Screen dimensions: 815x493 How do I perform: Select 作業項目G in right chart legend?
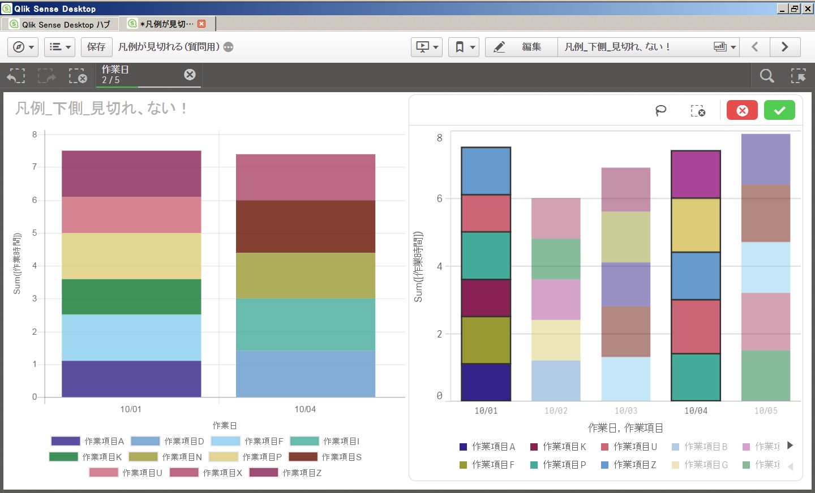(x=700, y=465)
